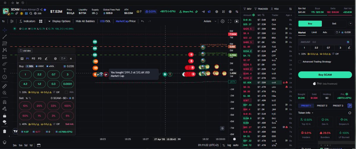Click the megaphone alerts icon

(209, 12)
